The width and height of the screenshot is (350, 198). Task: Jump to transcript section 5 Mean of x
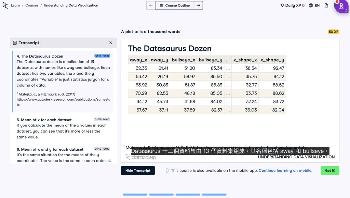[x=44, y=120]
